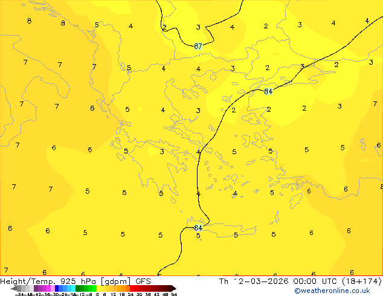Click the dark right arrow of scale
Image resolution: width=383 pixels, height=296 pixels.
coord(174,289)
